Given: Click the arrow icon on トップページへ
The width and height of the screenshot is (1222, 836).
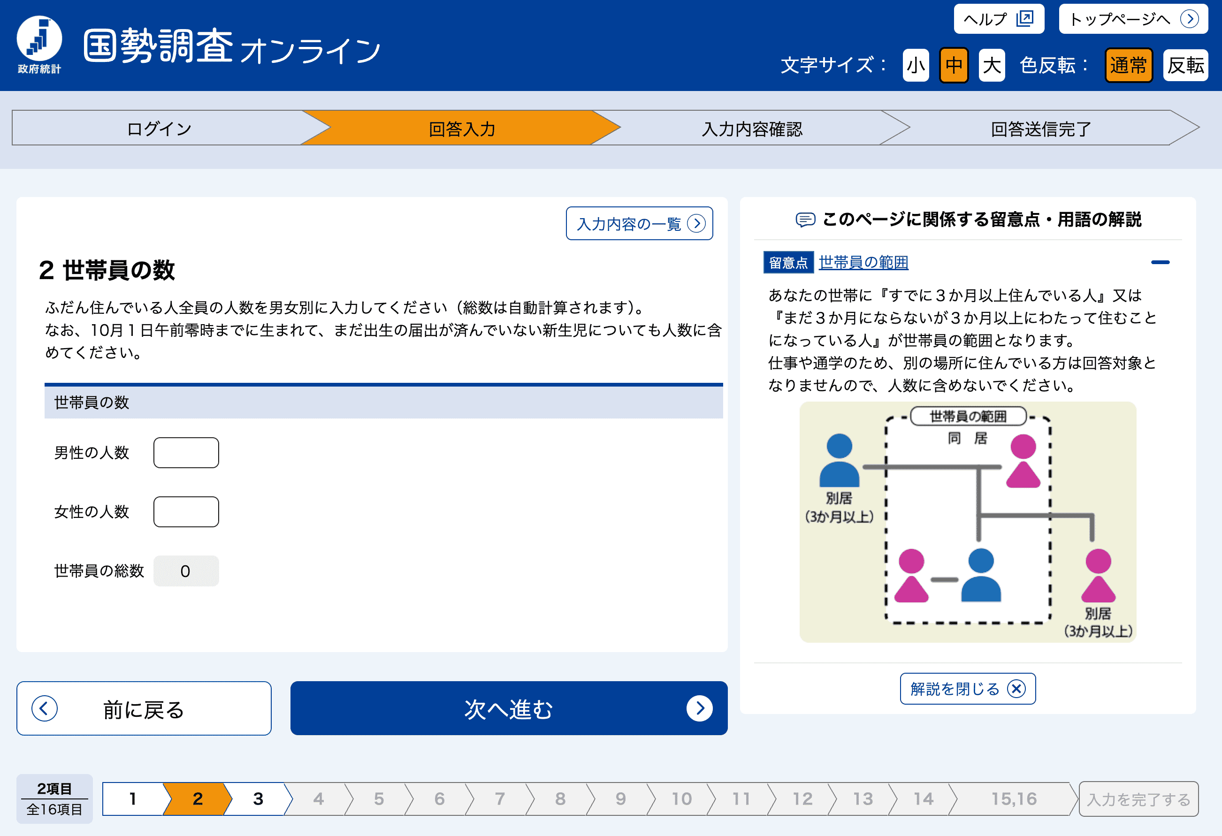Looking at the screenshot, I should (x=1189, y=19).
